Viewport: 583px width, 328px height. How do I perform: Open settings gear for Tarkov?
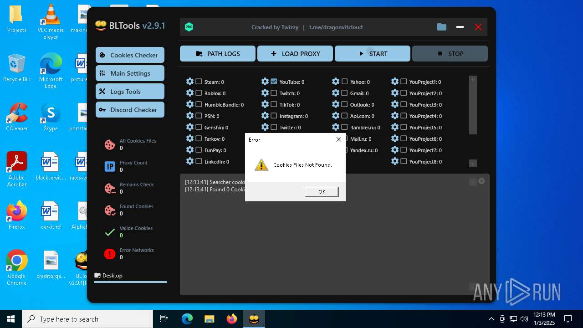tap(190, 138)
